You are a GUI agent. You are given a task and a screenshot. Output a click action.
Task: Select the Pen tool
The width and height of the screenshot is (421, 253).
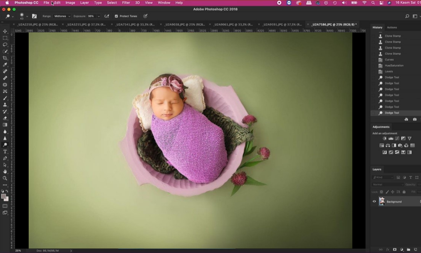point(5,159)
